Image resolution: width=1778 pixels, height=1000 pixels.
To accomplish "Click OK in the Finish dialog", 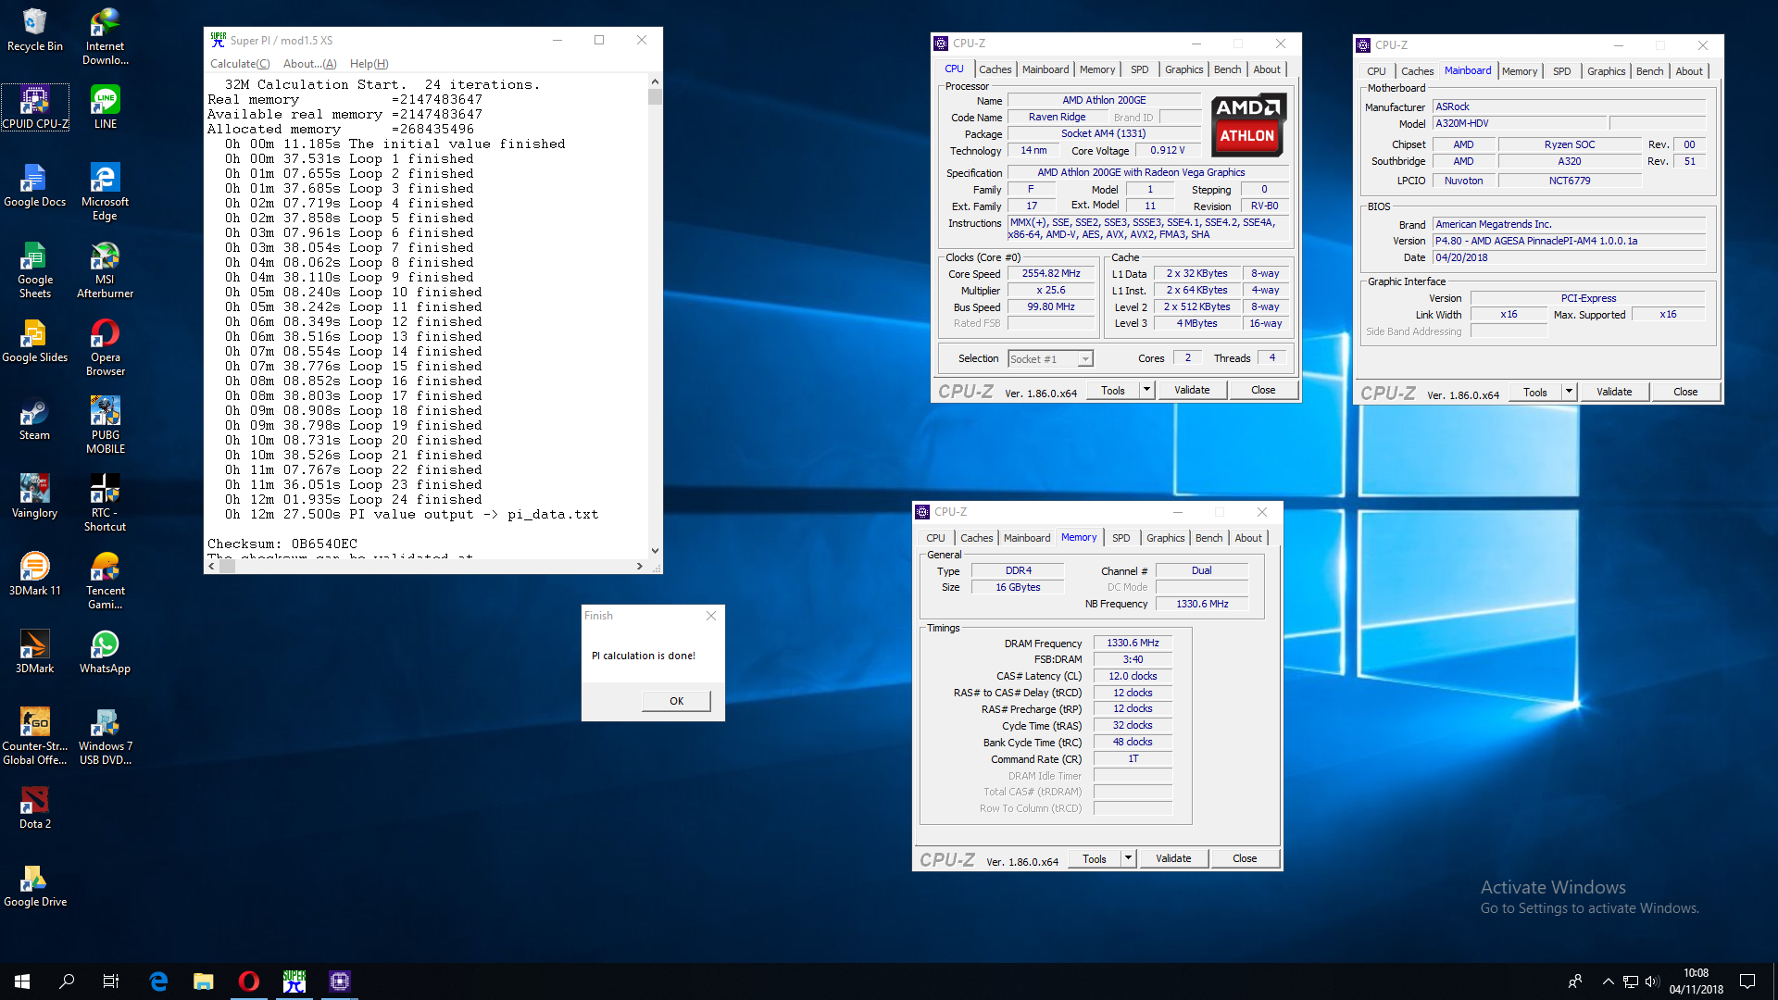I will point(676,701).
